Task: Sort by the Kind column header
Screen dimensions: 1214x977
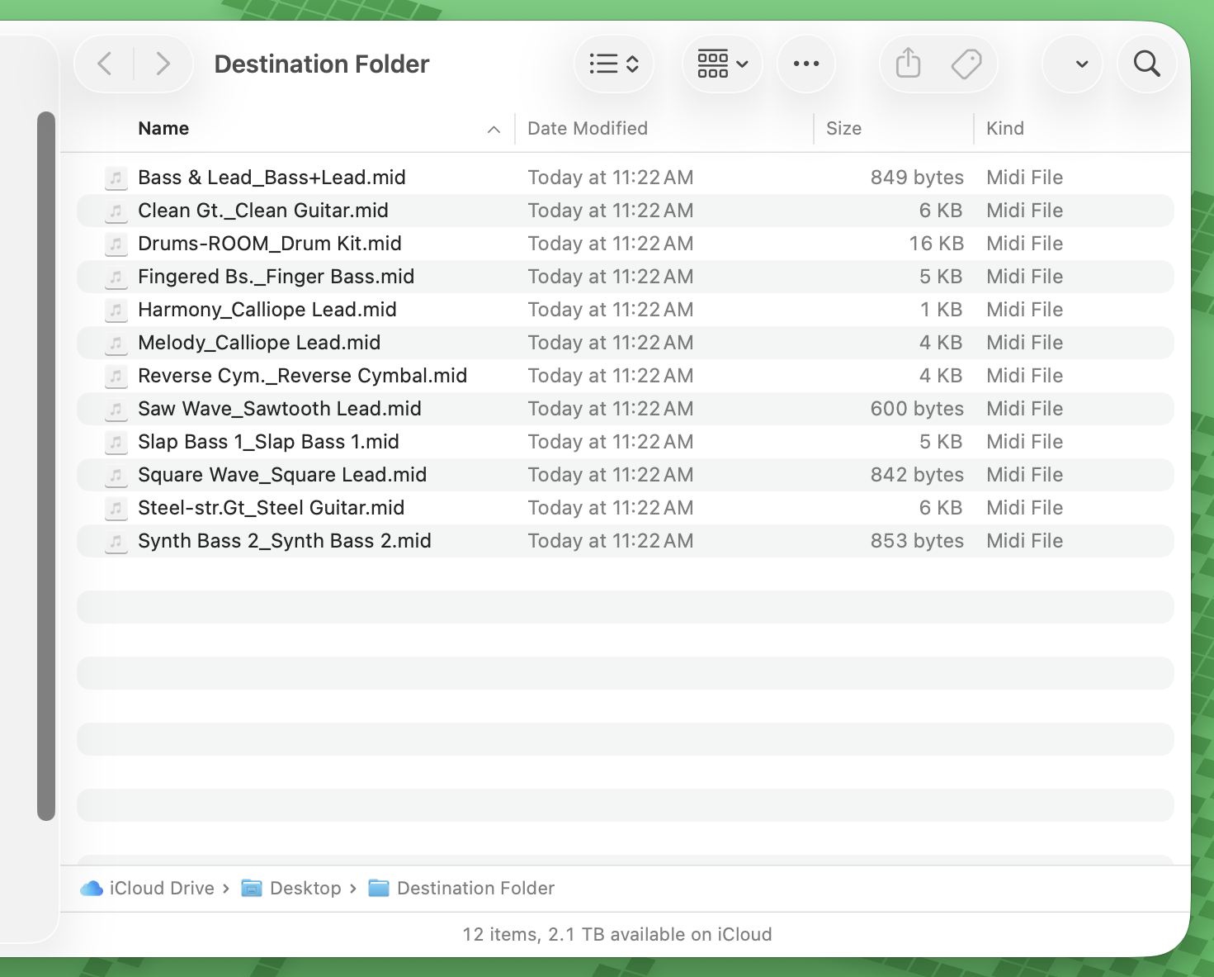Action: (1004, 128)
